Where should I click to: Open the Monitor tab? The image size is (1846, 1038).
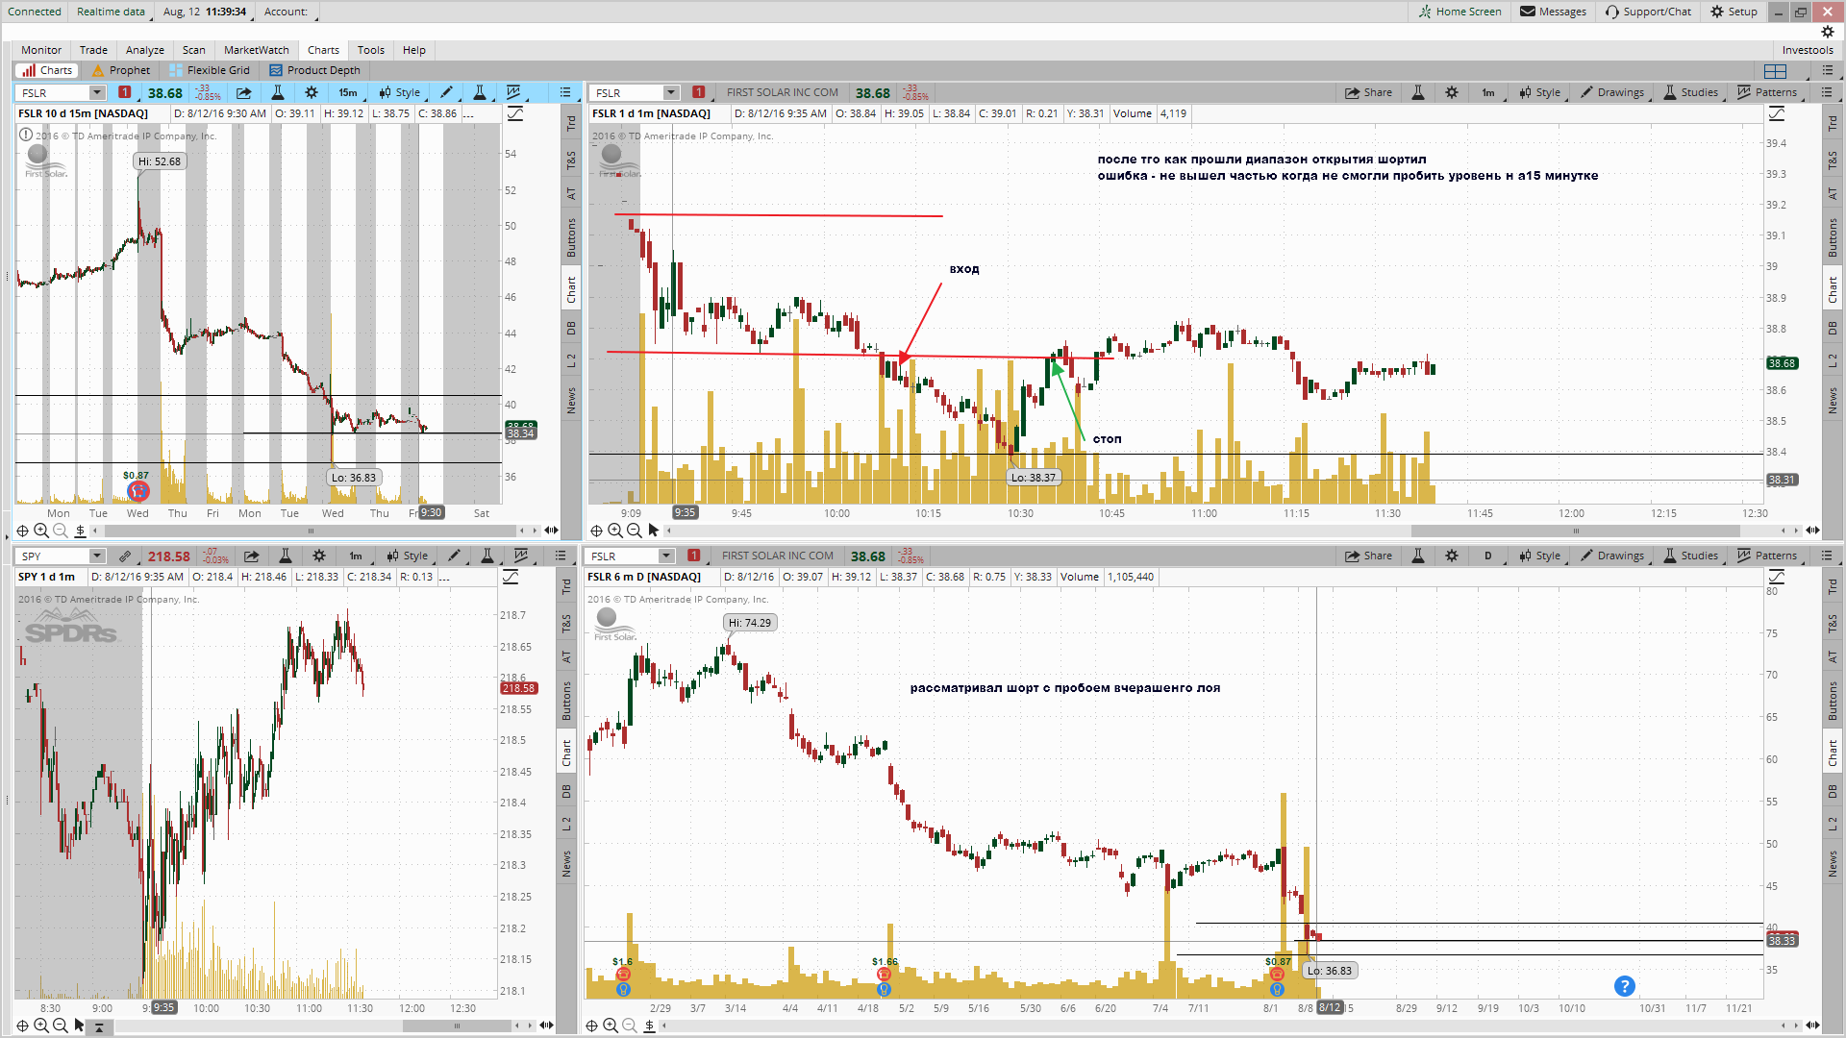click(41, 50)
